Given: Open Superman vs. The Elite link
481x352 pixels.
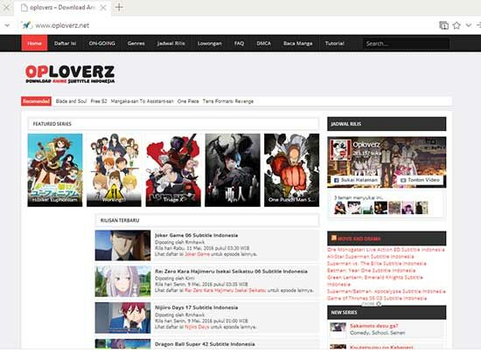Looking at the screenshot, I should click(376, 264).
